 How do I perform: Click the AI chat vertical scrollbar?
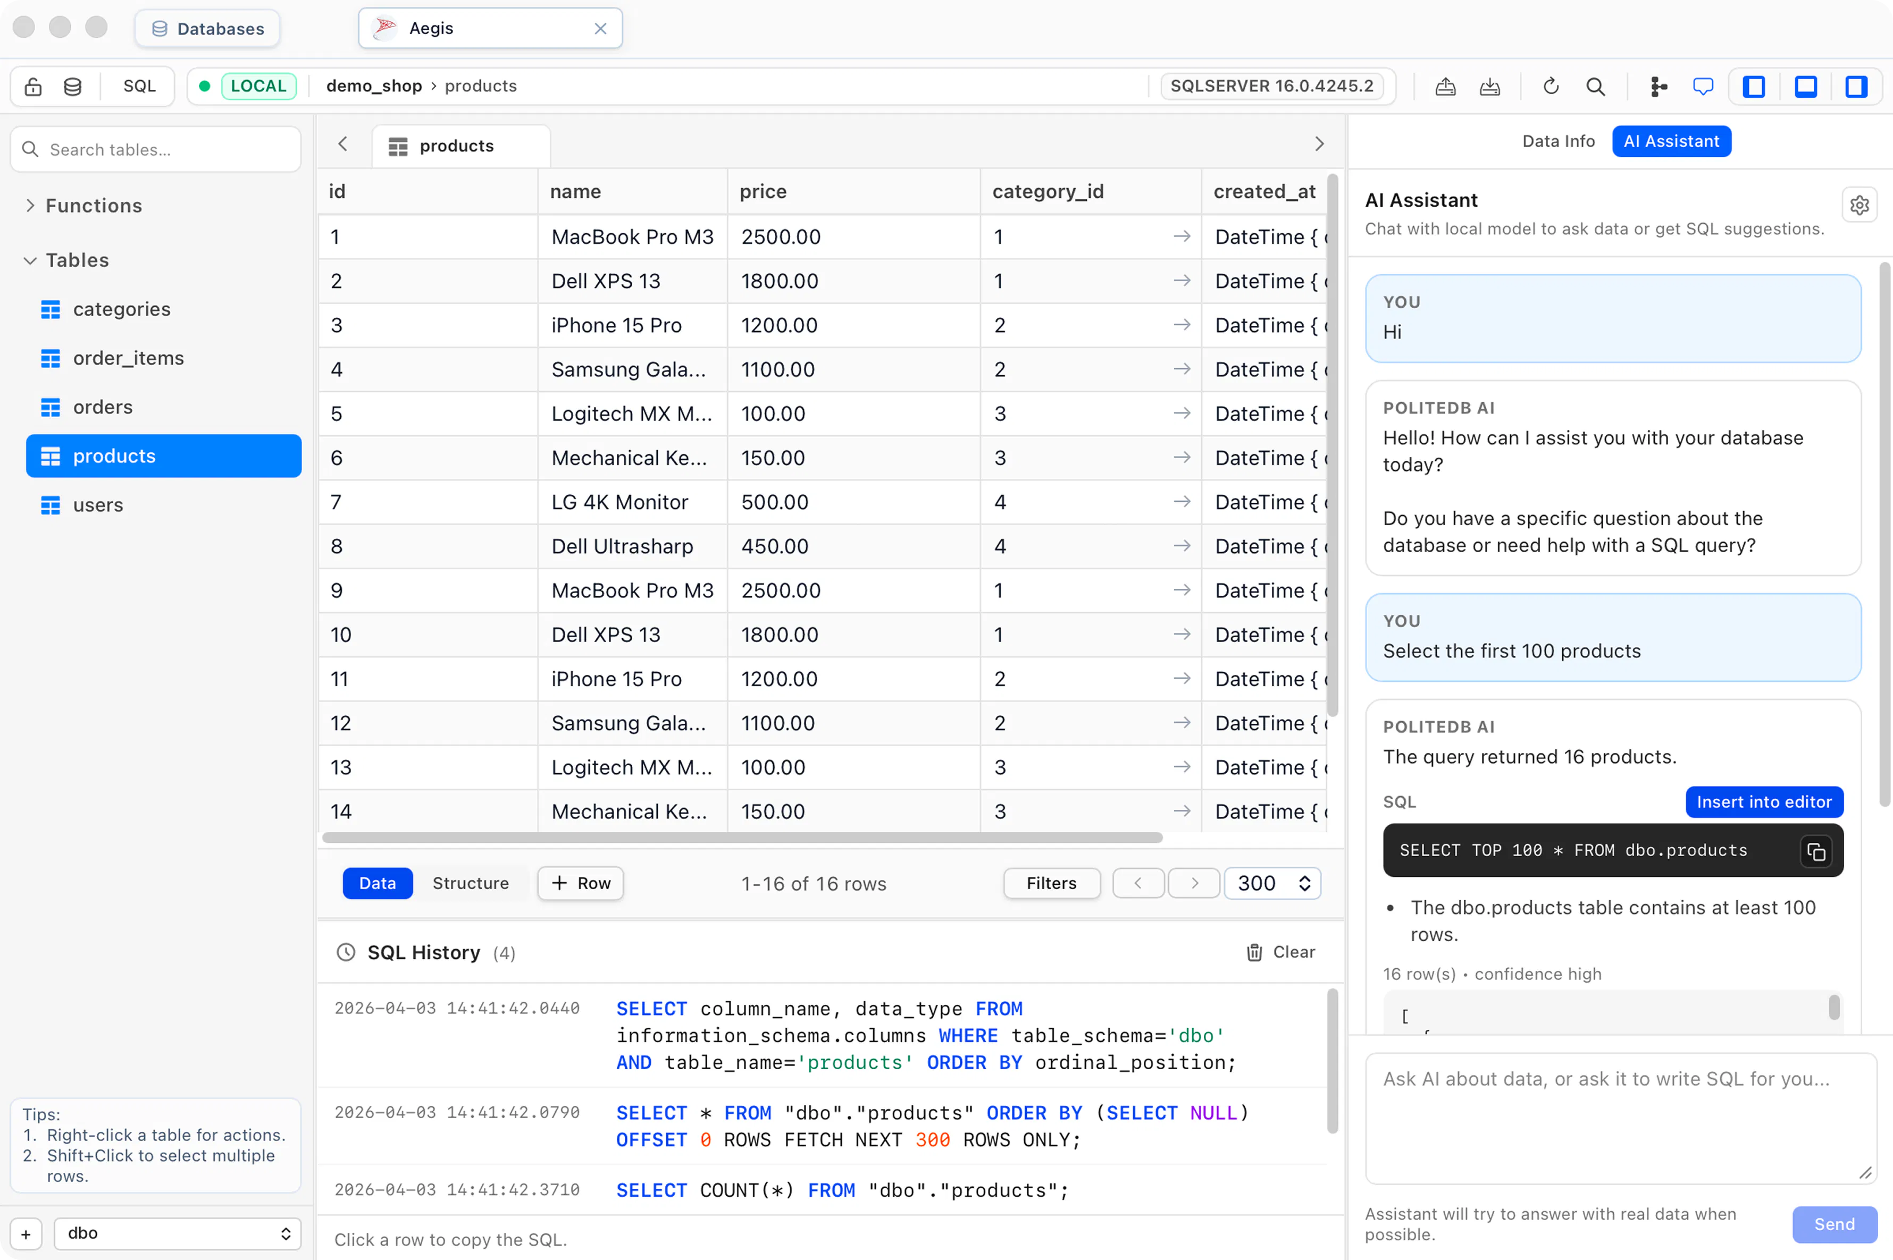(1884, 535)
